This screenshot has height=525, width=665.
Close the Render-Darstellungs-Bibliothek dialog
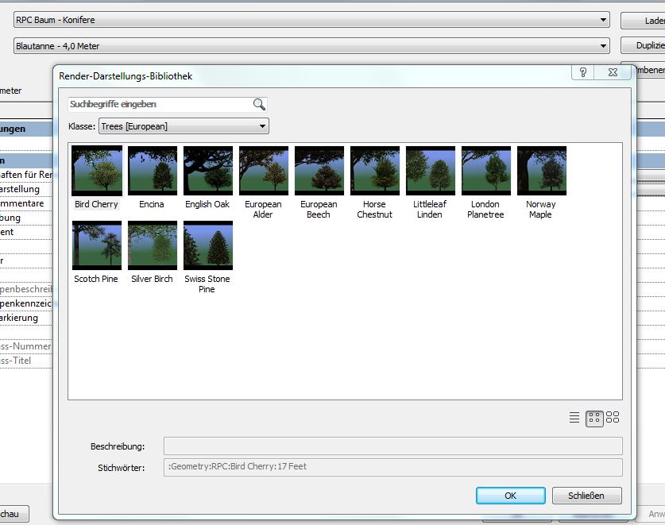pos(613,72)
